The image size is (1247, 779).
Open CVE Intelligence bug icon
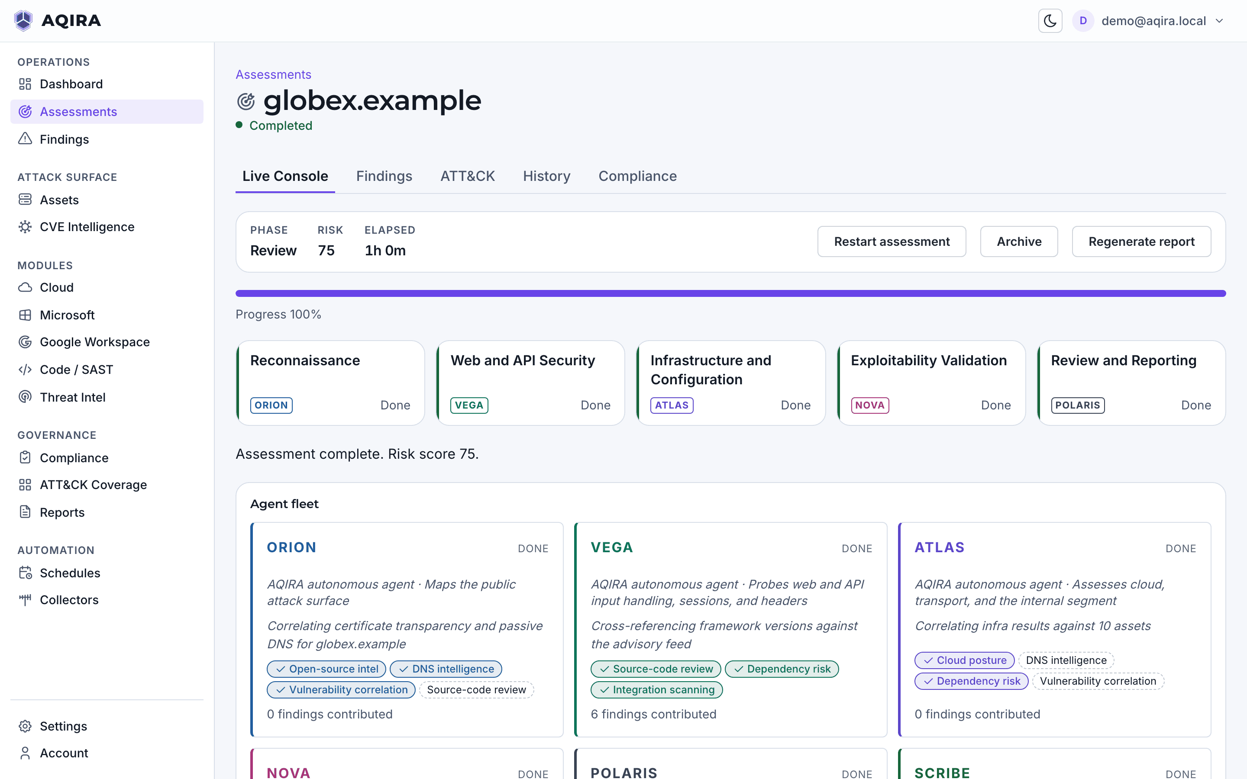click(x=25, y=227)
